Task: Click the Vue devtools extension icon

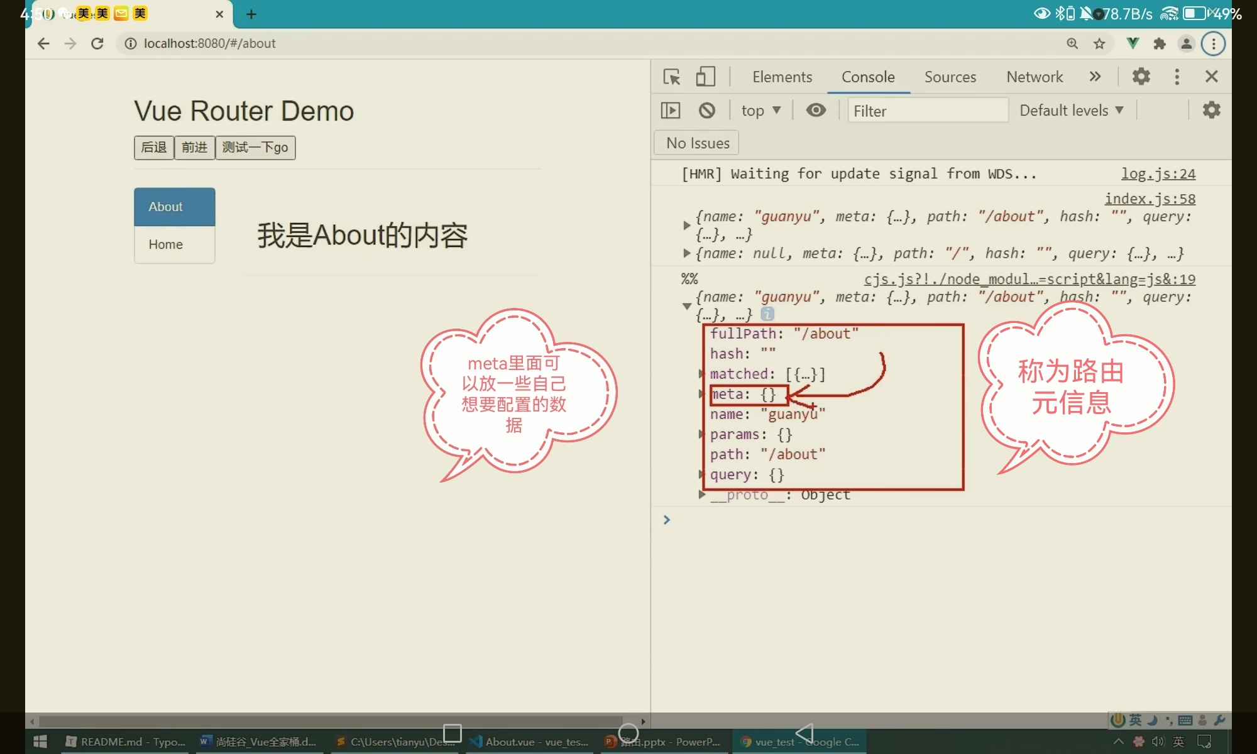Action: (x=1133, y=43)
